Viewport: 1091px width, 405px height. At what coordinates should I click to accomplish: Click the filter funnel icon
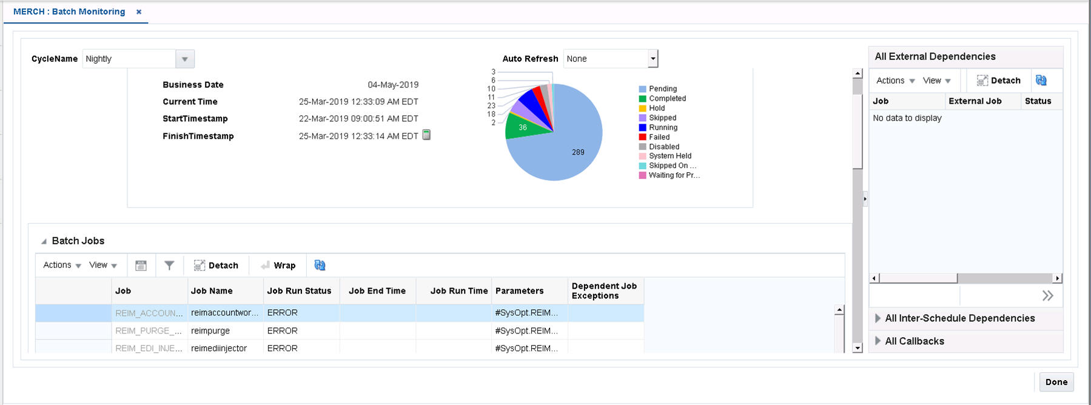[169, 266]
